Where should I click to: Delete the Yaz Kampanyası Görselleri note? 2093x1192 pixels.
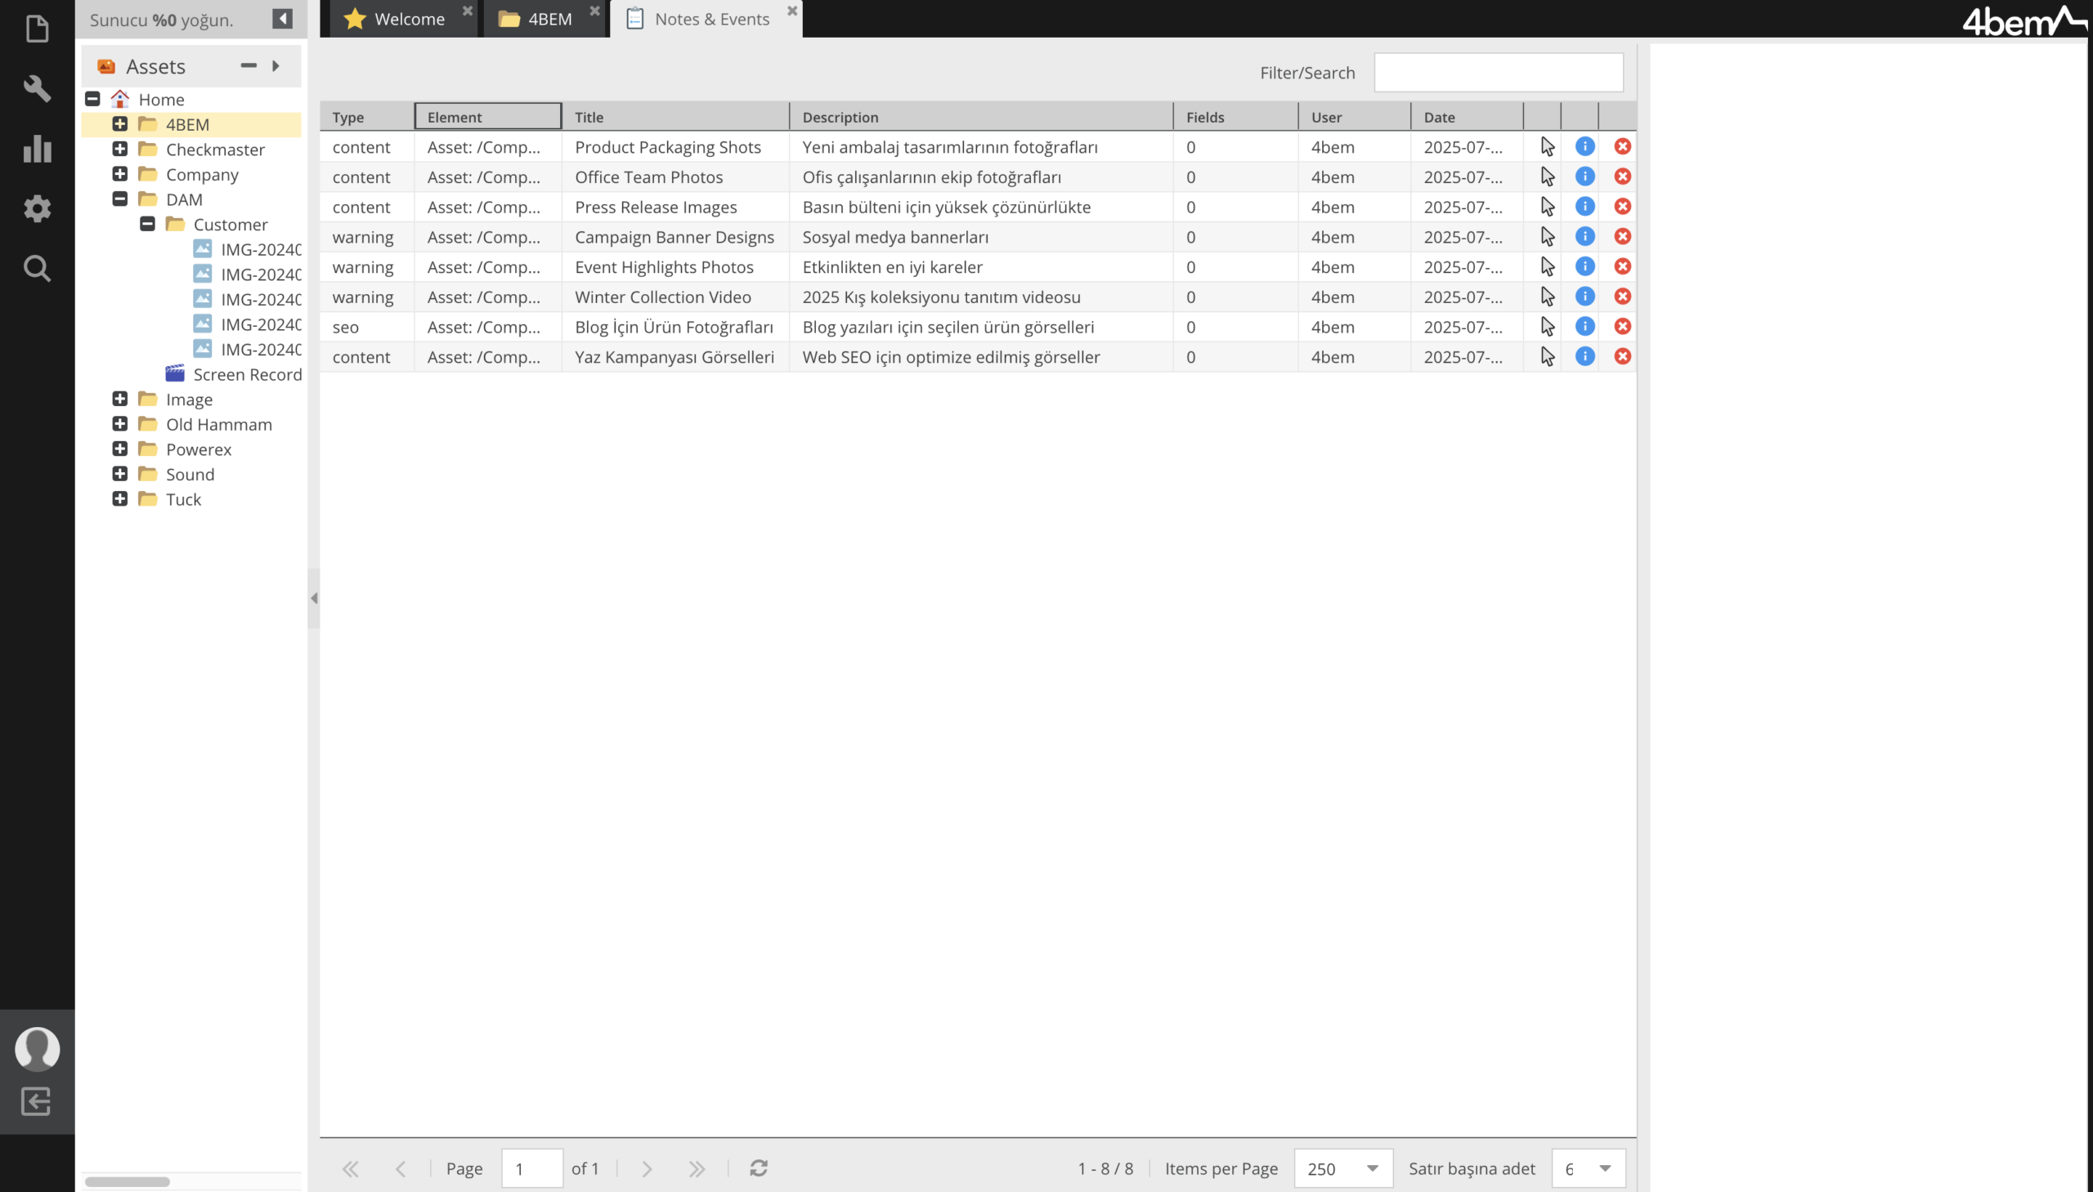[x=1622, y=356]
